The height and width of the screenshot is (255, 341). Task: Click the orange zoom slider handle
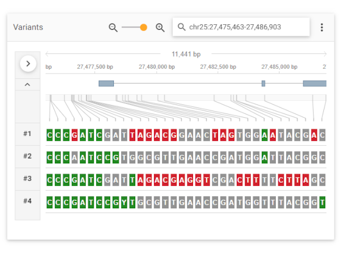(x=144, y=27)
